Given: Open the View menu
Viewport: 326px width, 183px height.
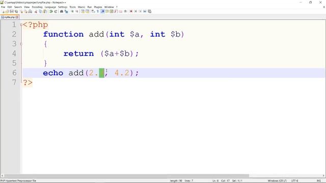Looking at the screenshot, I should pos(26,7).
